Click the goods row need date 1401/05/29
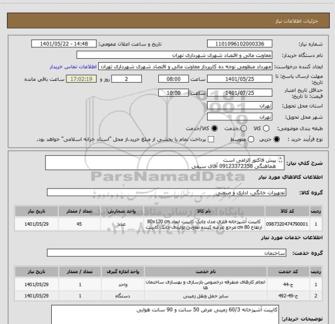 click(x=37, y=224)
